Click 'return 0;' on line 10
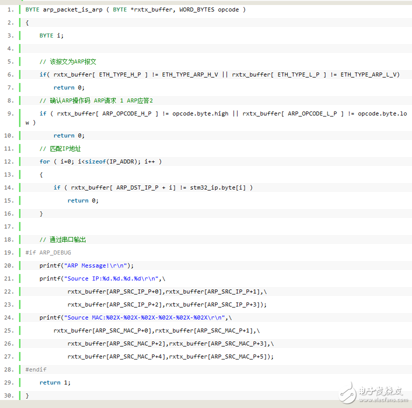This screenshot has width=412, height=408. point(69,135)
